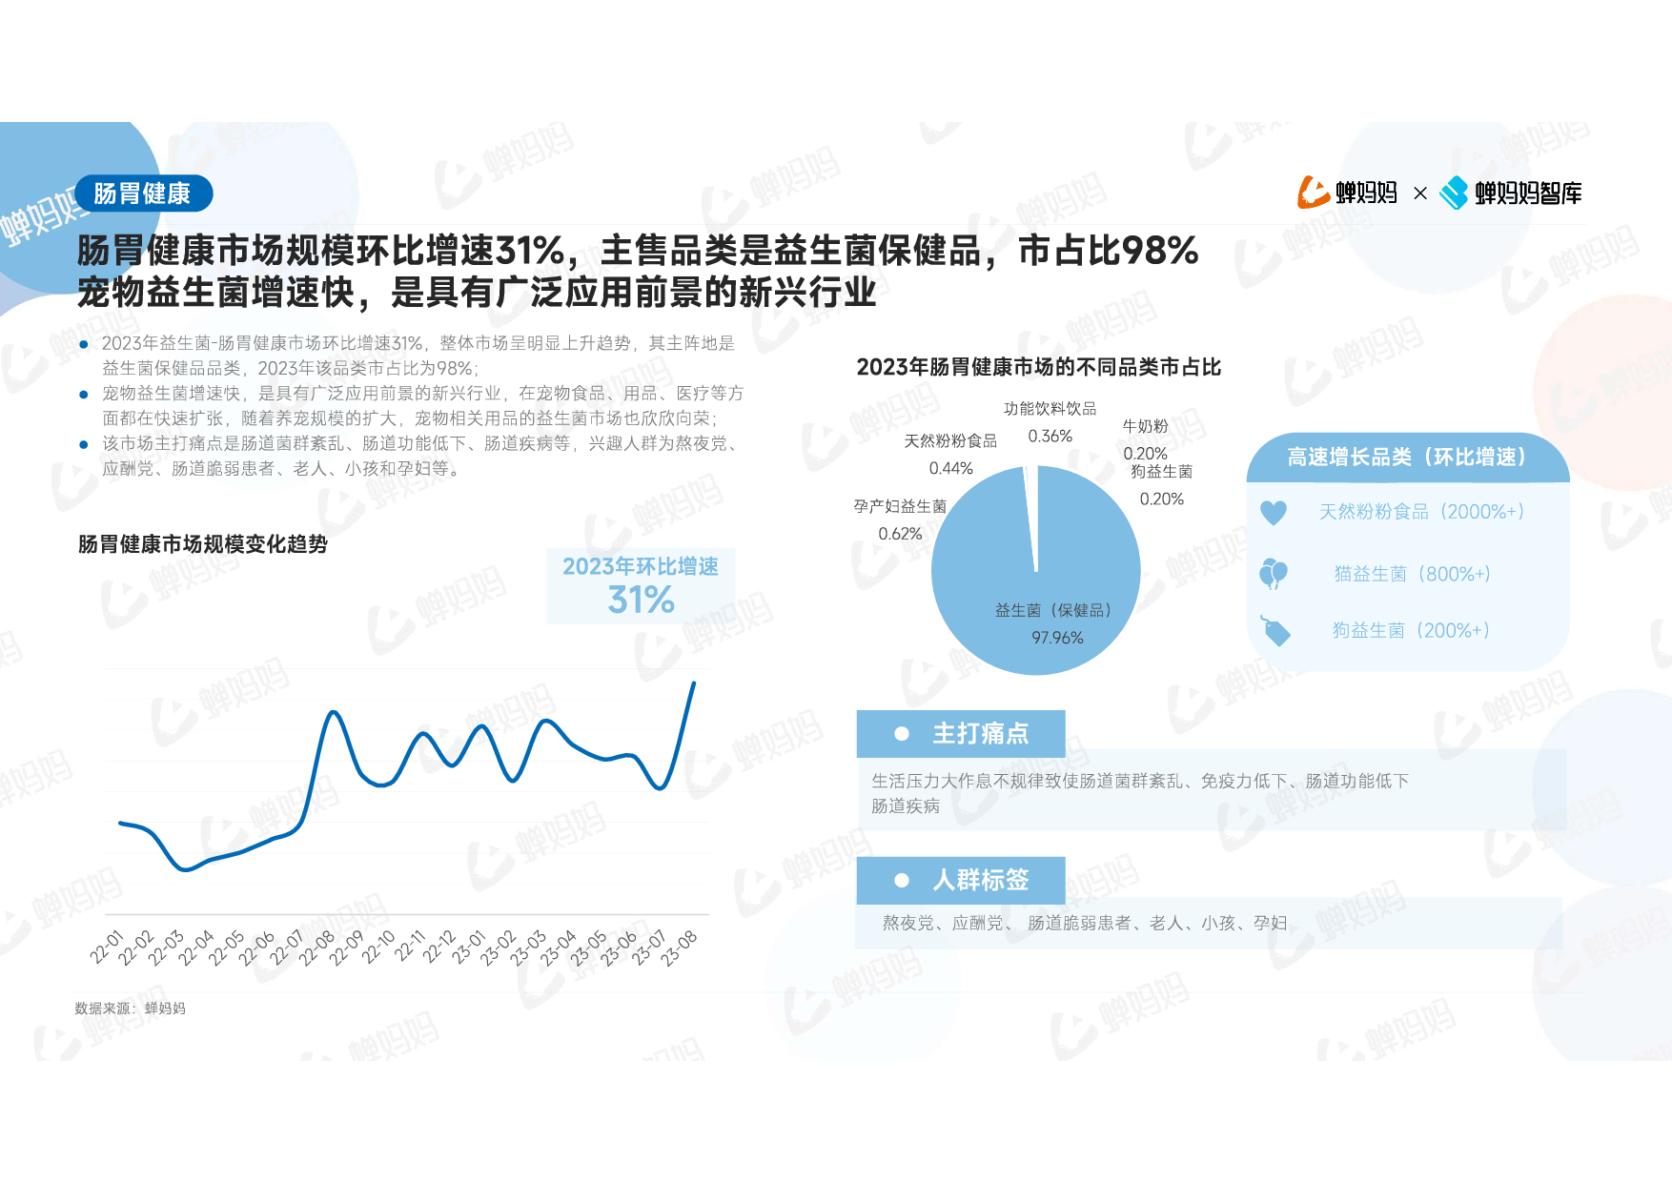Click the 天然粉粉食品 (2000%+) entry

(x=1421, y=512)
